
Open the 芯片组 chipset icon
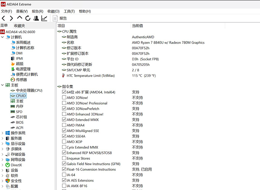[13, 117]
